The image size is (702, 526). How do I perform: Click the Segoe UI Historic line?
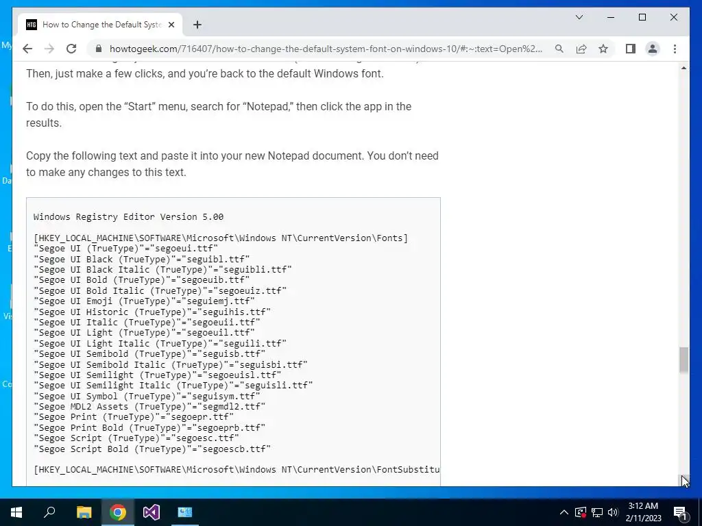coord(152,312)
